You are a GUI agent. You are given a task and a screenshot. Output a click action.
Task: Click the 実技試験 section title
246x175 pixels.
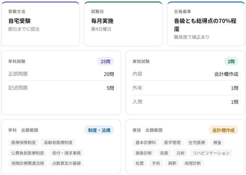click(141, 61)
